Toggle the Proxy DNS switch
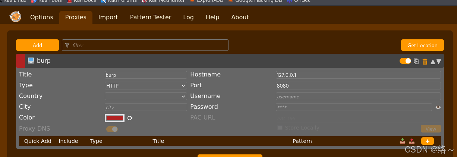This screenshot has width=457, height=157. (x=112, y=129)
